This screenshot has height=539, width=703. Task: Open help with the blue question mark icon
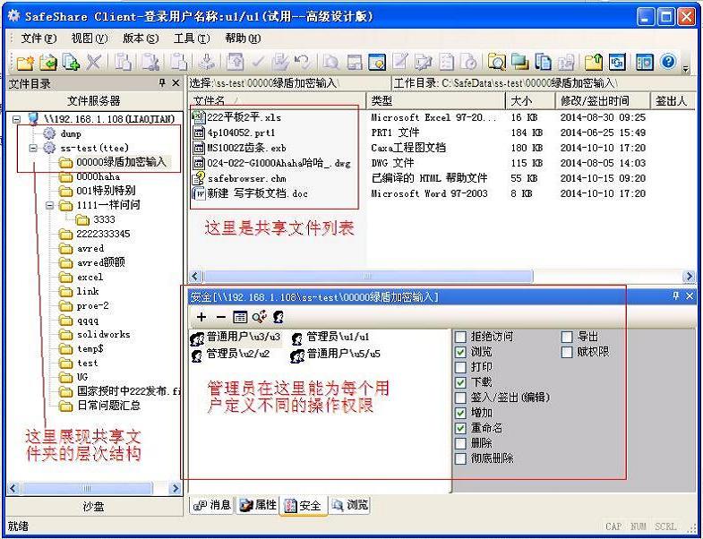click(x=668, y=62)
